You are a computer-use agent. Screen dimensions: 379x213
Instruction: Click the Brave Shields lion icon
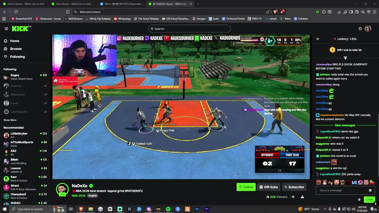coord(275,12)
